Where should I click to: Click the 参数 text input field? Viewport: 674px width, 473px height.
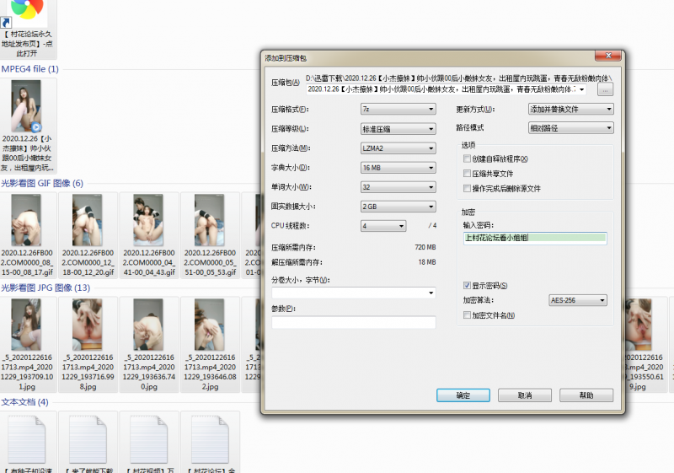[353, 322]
